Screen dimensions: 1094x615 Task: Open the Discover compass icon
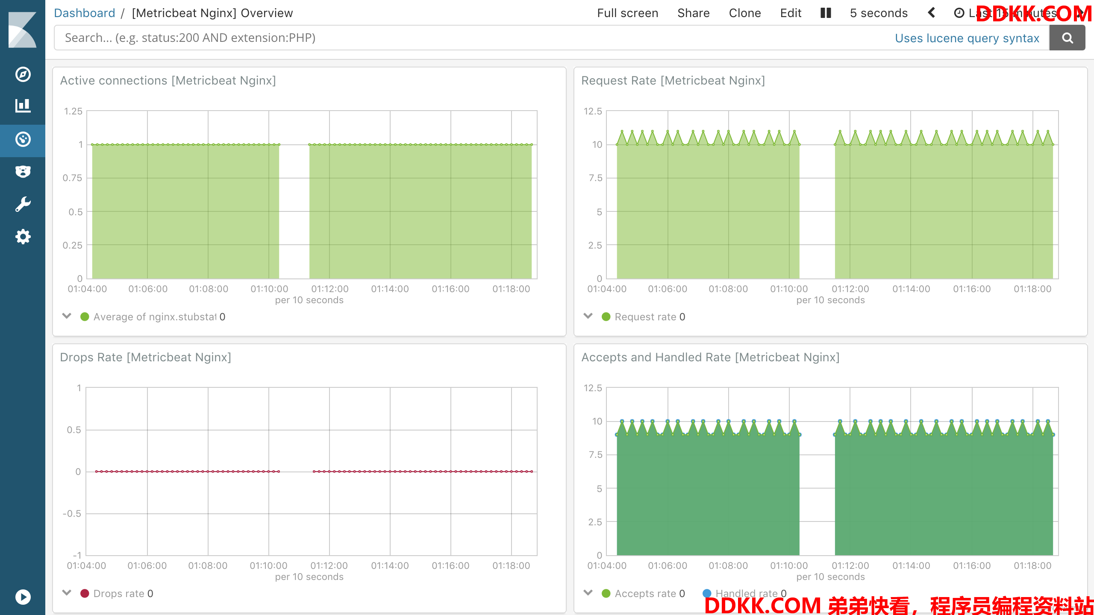tap(23, 74)
